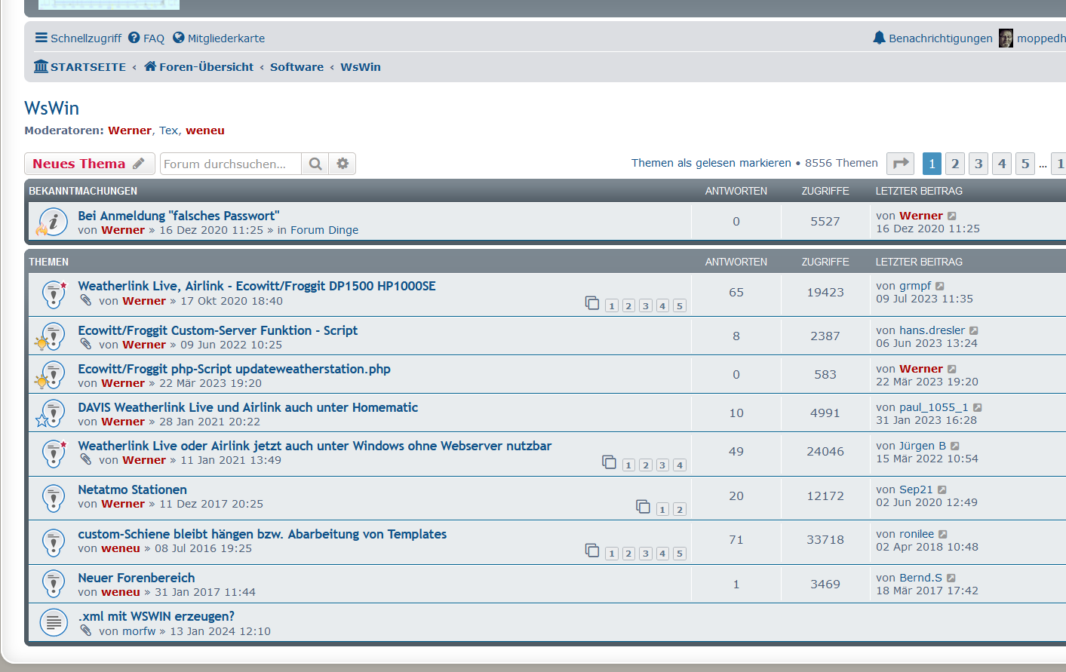1066x672 pixels.
Task: Open the topic .xml mit WSWIN erzeugen?
Action: [x=156, y=616]
